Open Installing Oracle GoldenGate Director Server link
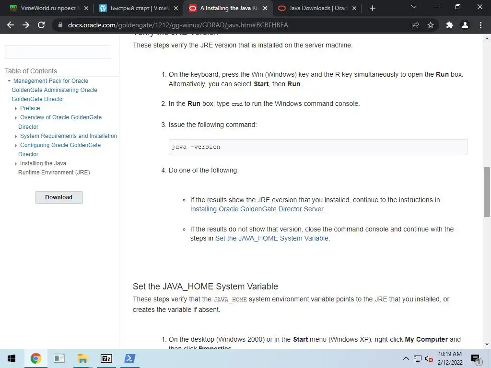 tap(257, 209)
